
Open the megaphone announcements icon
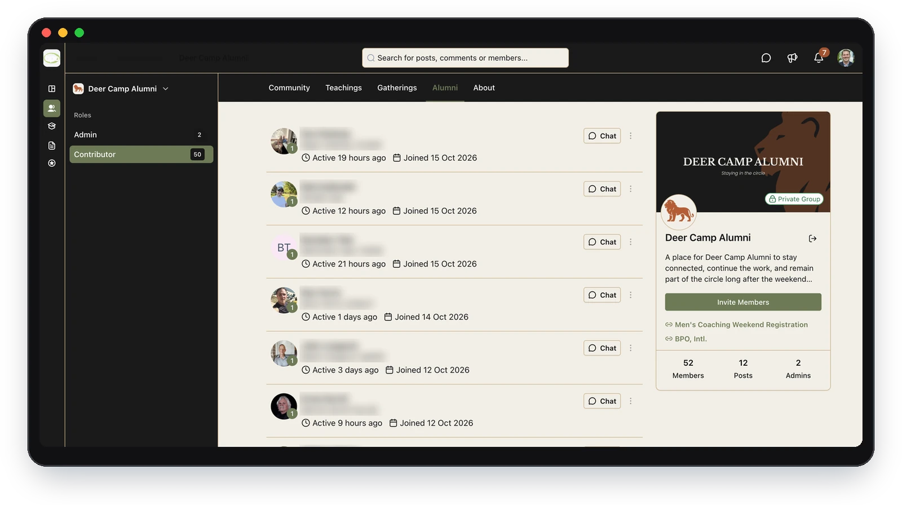point(792,58)
